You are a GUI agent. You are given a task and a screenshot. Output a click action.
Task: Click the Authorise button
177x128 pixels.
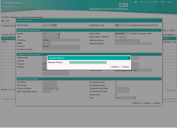pos(137,103)
